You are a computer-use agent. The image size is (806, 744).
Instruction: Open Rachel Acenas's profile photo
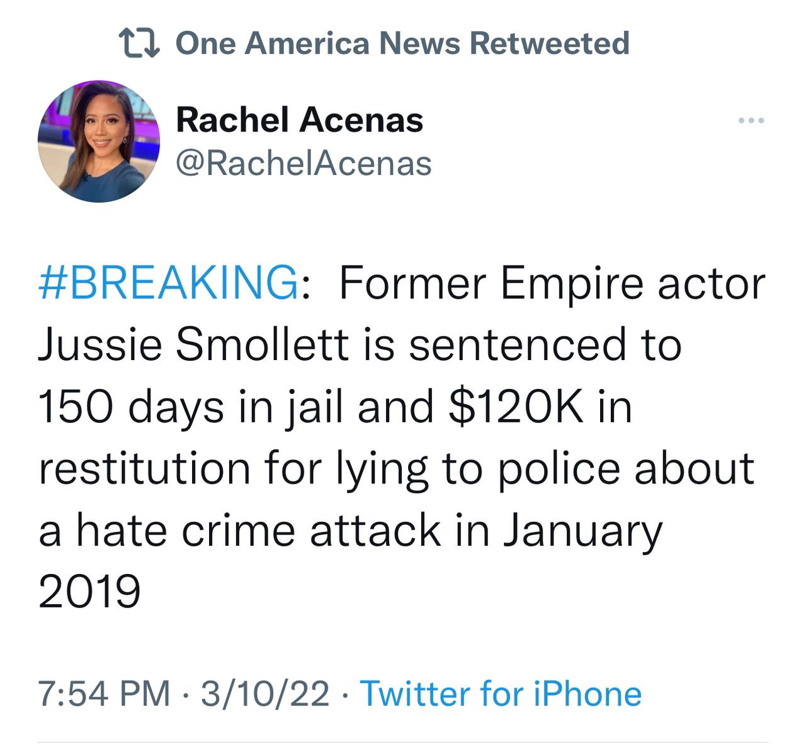[x=99, y=141]
